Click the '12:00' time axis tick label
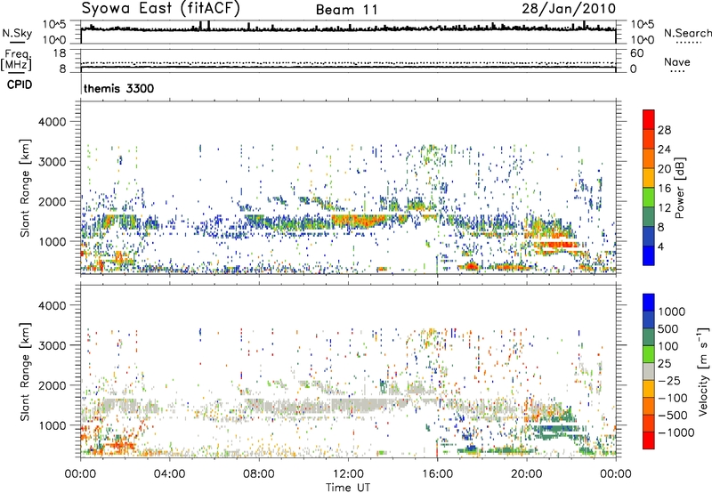Screen dimensions: 712x493 [x=348, y=474]
